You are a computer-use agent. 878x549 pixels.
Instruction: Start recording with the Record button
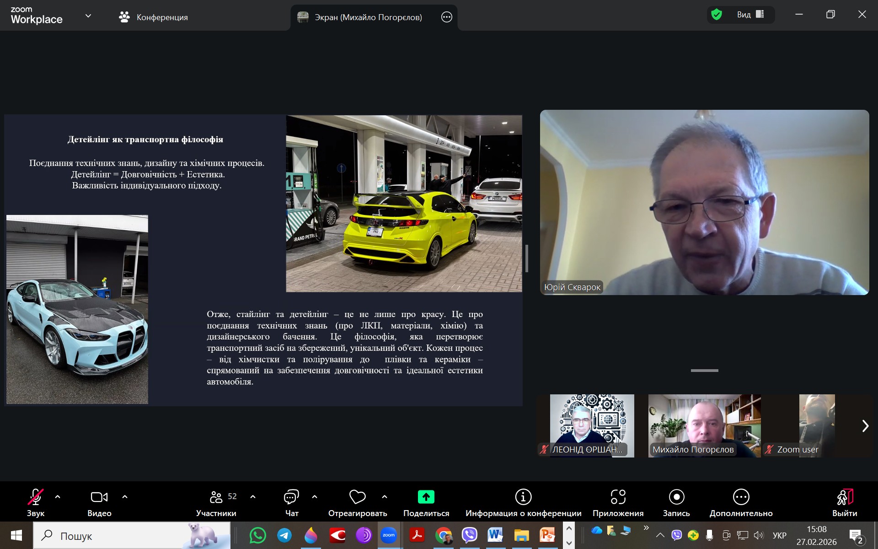(x=676, y=497)
